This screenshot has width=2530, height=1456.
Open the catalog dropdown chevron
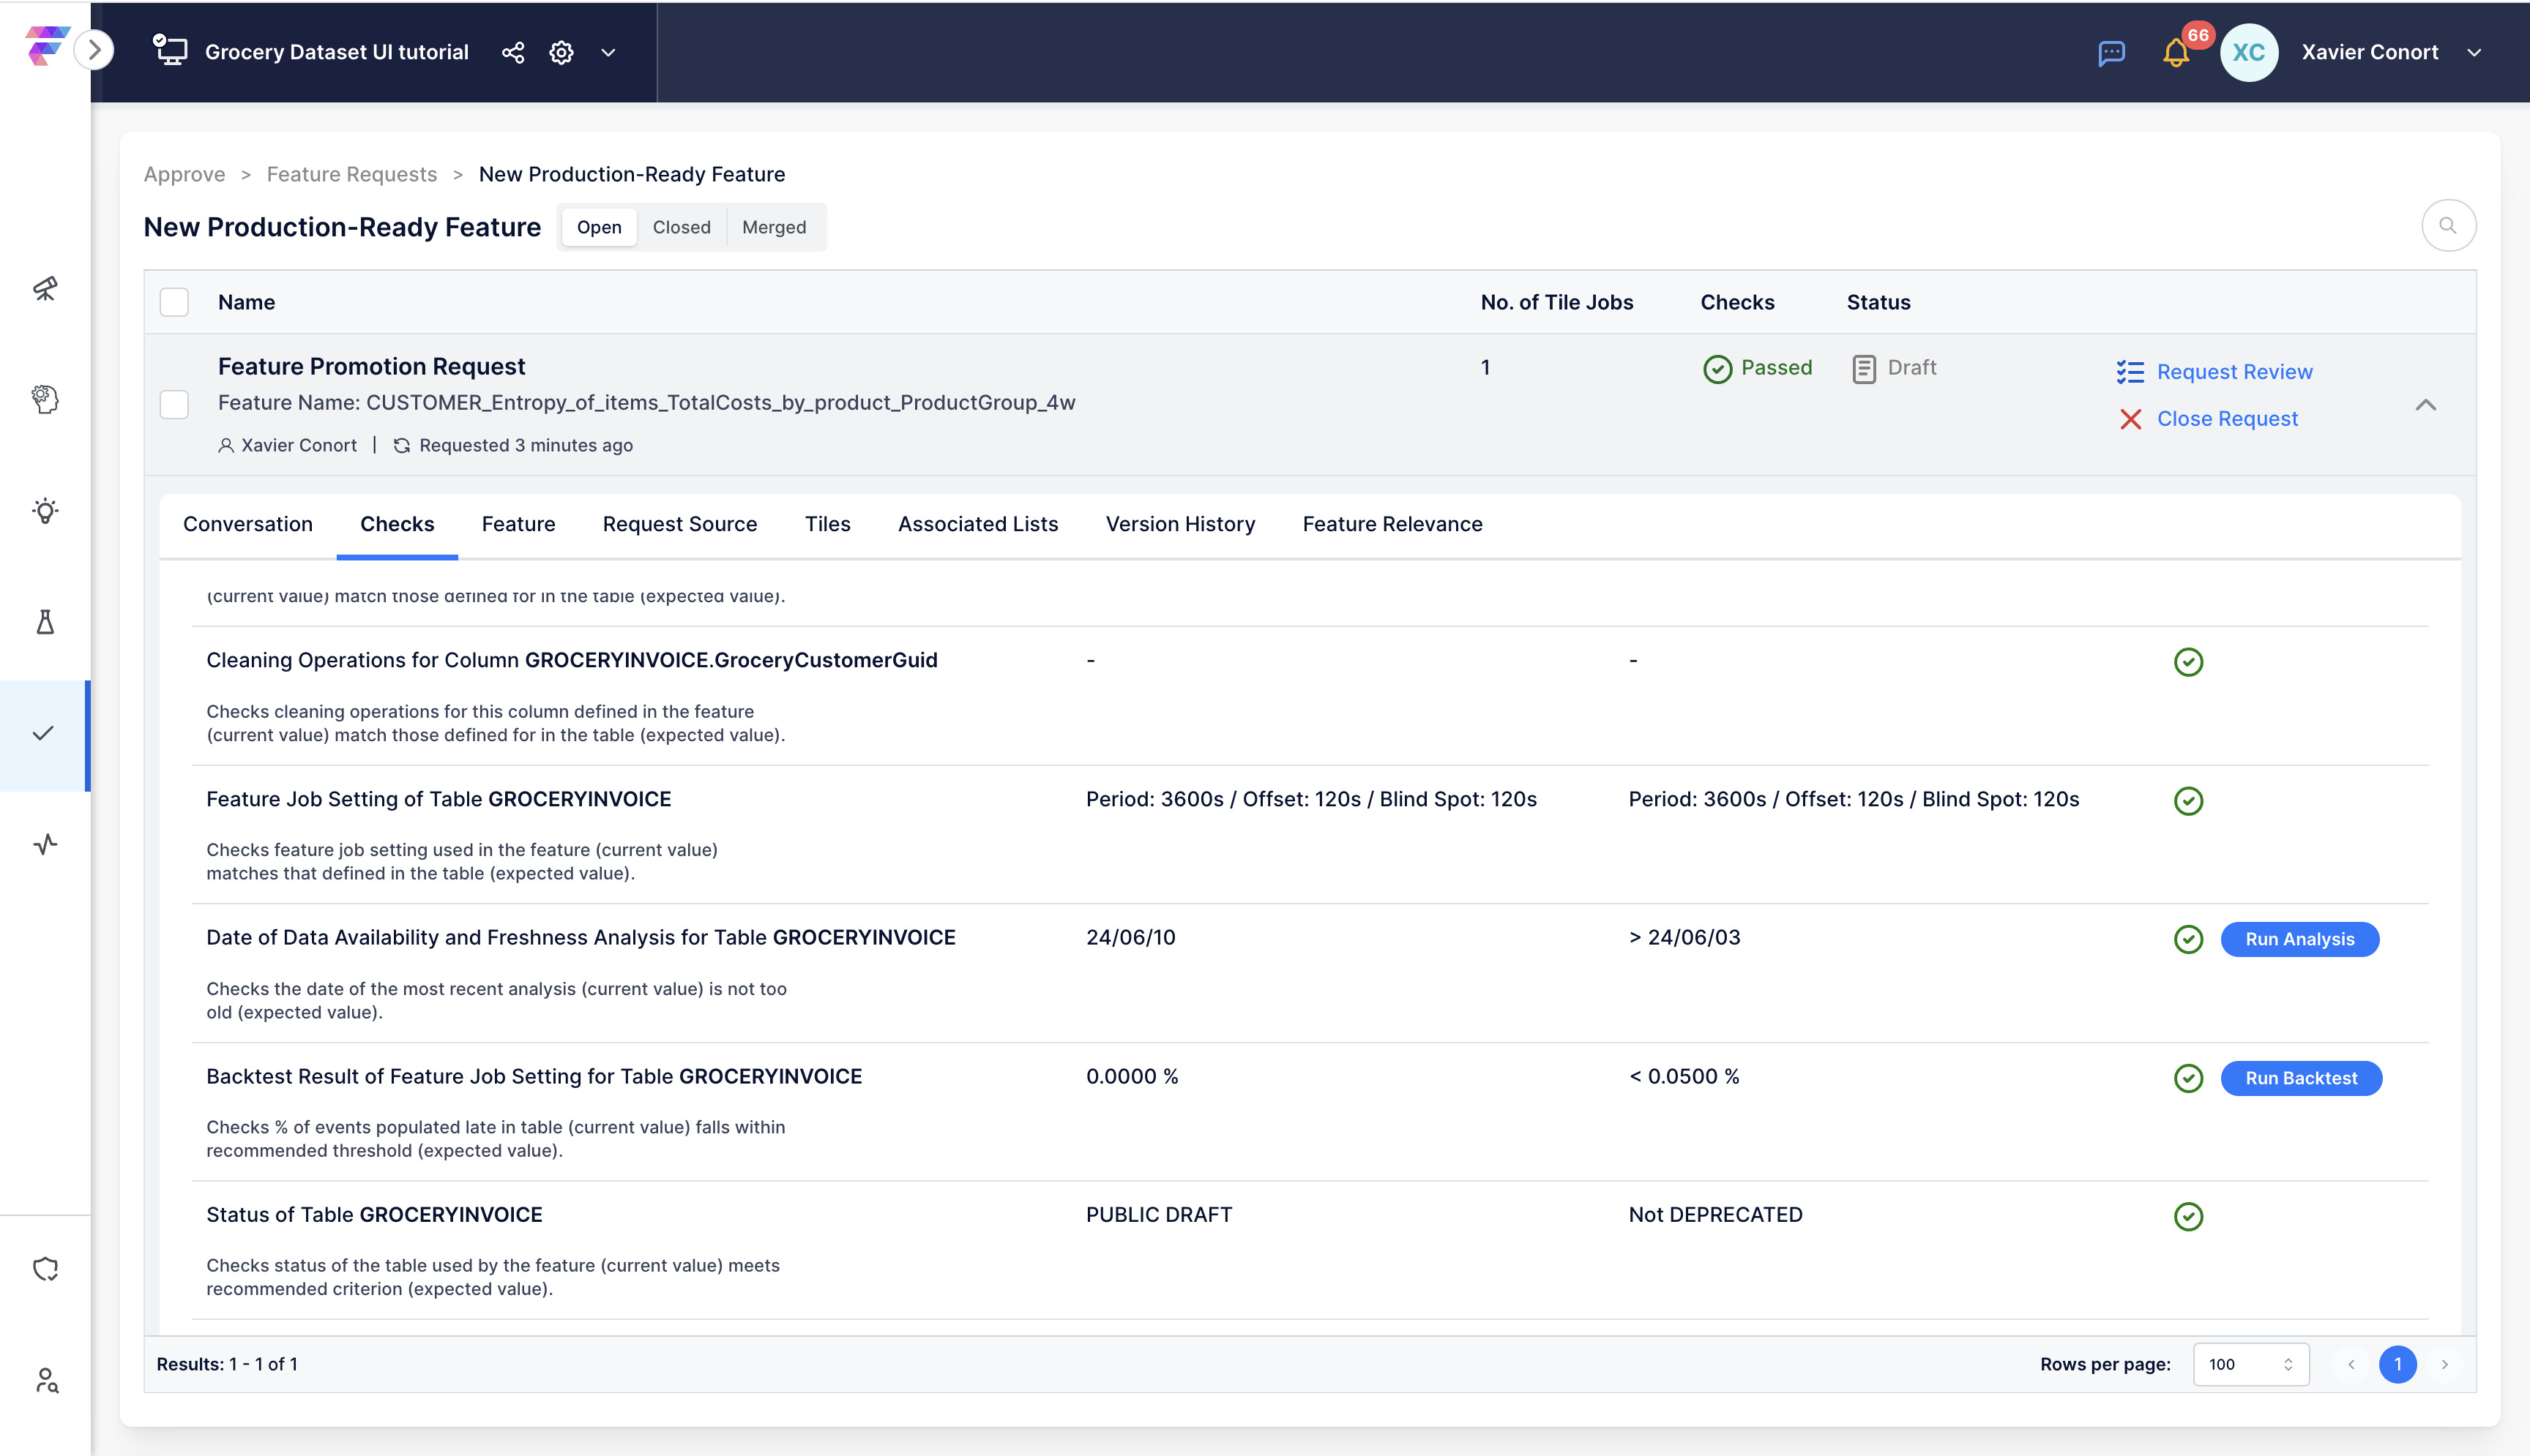pyautogui.click(x=608, y=52)
